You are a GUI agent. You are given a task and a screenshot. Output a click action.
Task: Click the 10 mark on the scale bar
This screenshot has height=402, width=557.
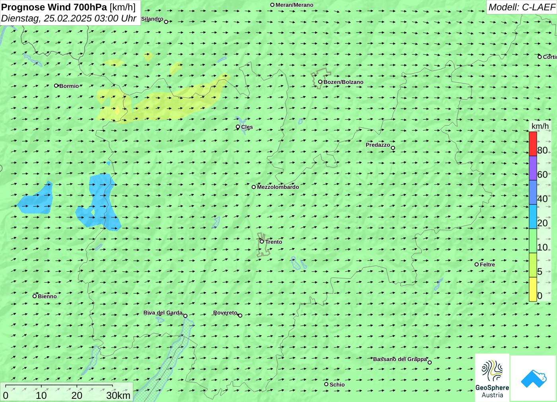tap(41, 395)
